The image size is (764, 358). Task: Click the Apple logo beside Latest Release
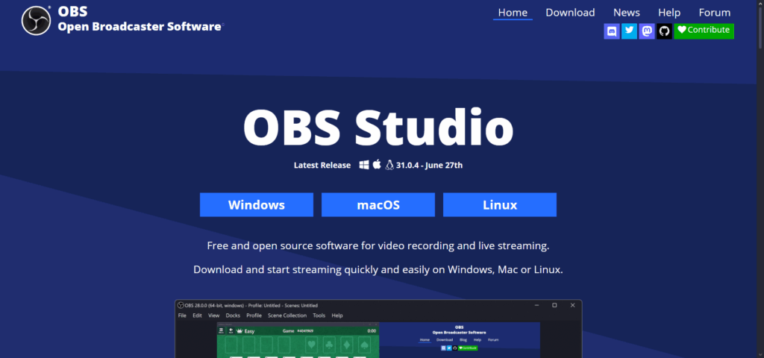pos(377,164)
